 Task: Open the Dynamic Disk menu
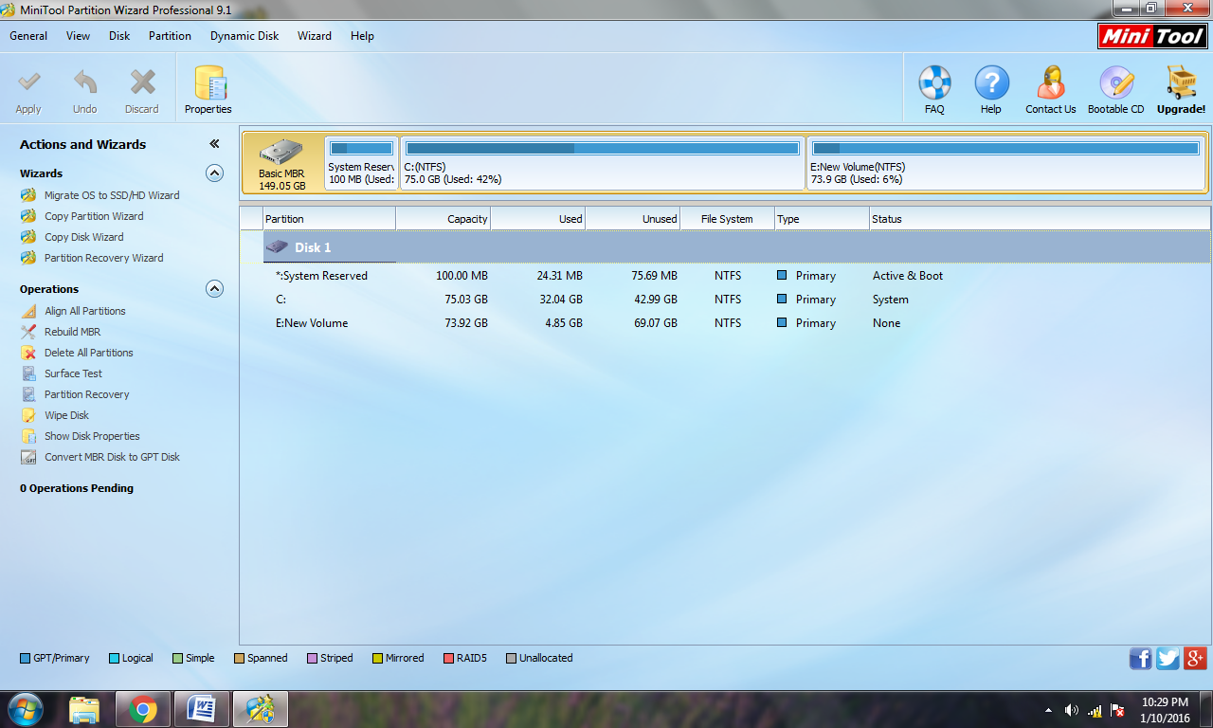click(244, 36)
